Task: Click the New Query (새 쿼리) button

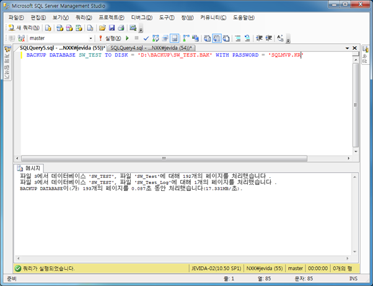Action: click(24, 28)
